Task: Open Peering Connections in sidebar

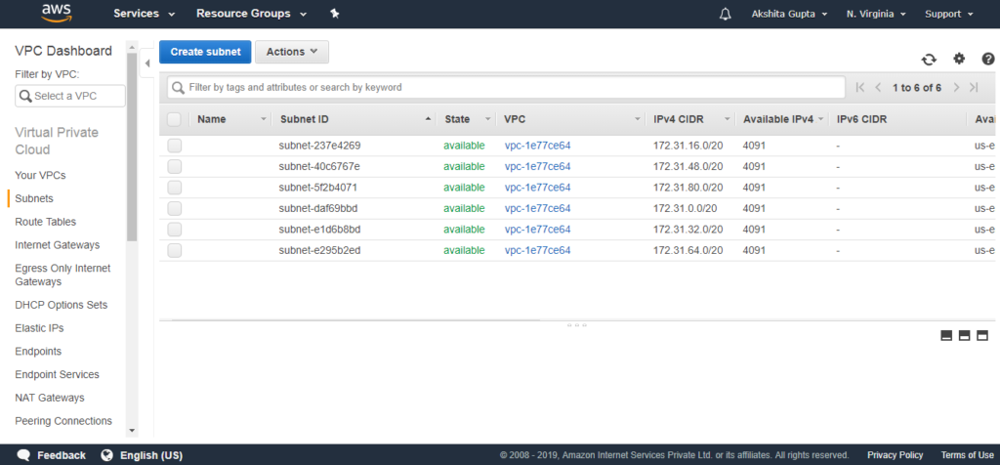Action: (63, 421)
